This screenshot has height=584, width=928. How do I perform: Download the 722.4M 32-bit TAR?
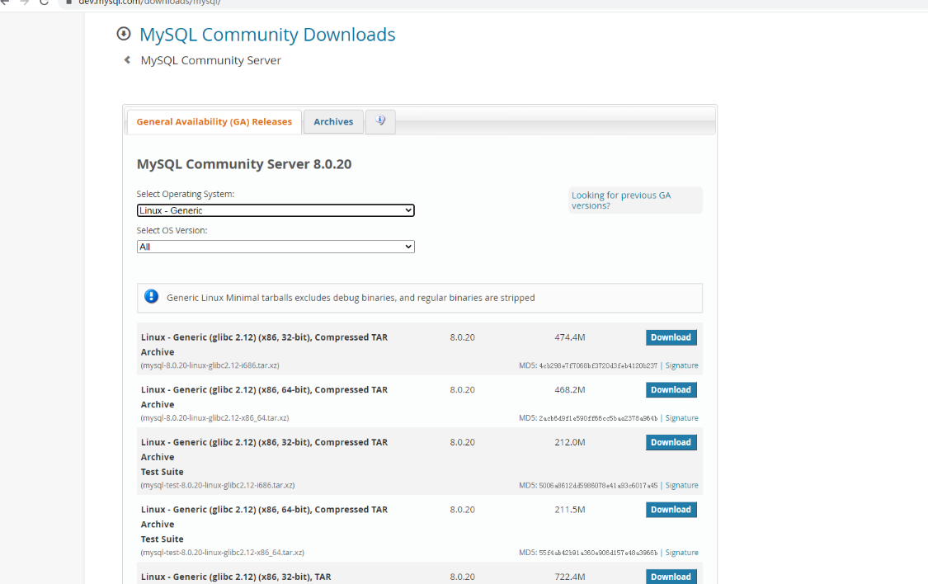pyautogui.click(x=671, y=577)
